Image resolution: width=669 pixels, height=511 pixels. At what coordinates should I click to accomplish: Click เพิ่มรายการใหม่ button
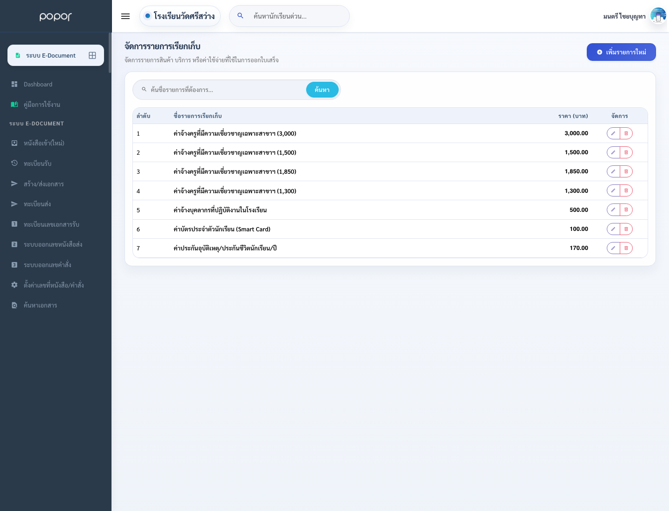[x=621, y=52]
